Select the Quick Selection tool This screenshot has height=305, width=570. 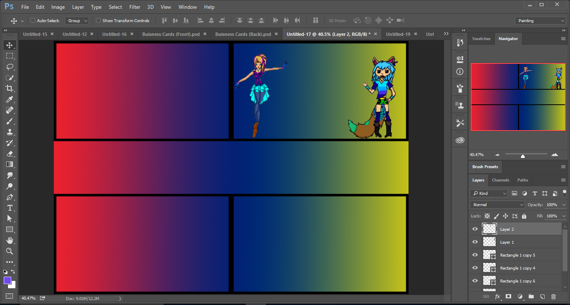tap(10, 78)
